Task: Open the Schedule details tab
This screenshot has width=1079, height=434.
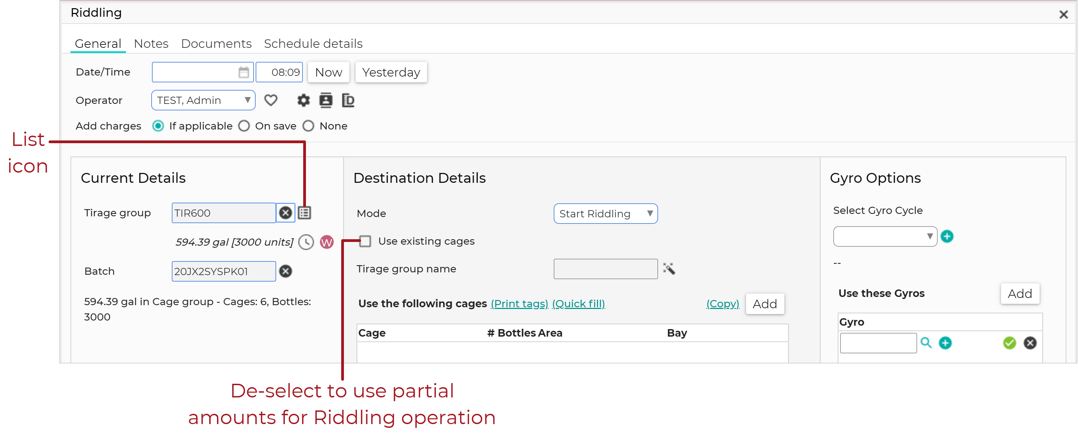Action: 313,43
